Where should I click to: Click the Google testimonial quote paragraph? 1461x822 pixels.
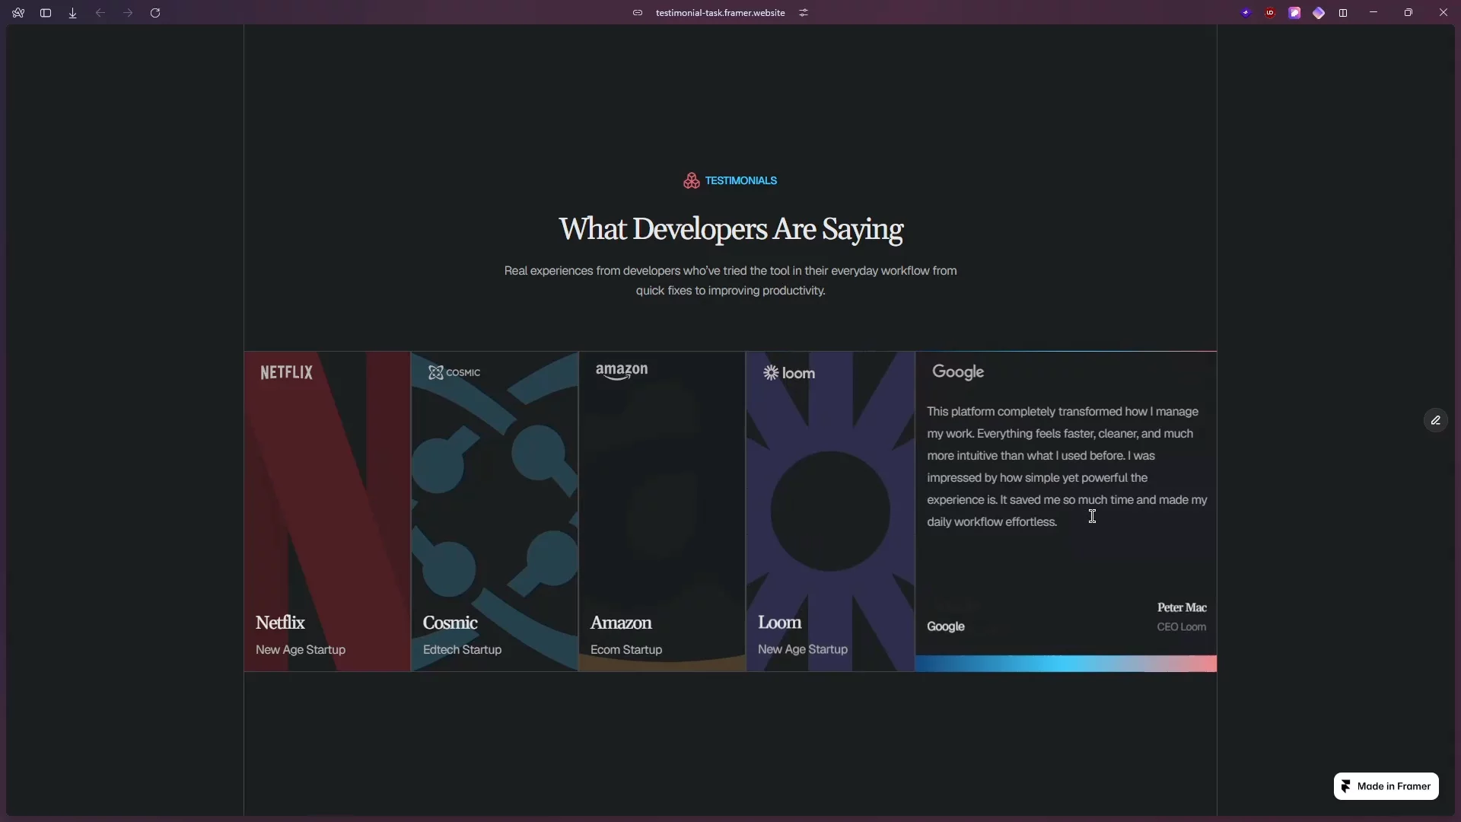(1067, 467)
